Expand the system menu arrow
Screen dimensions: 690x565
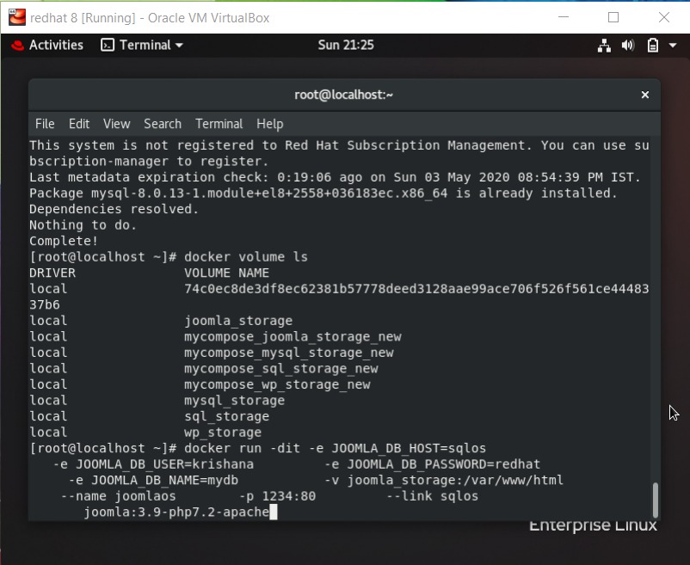[673, 45]
